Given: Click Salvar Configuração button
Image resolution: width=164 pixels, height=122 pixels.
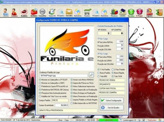Looking at the screenshot, I should [x=112, y=100].
